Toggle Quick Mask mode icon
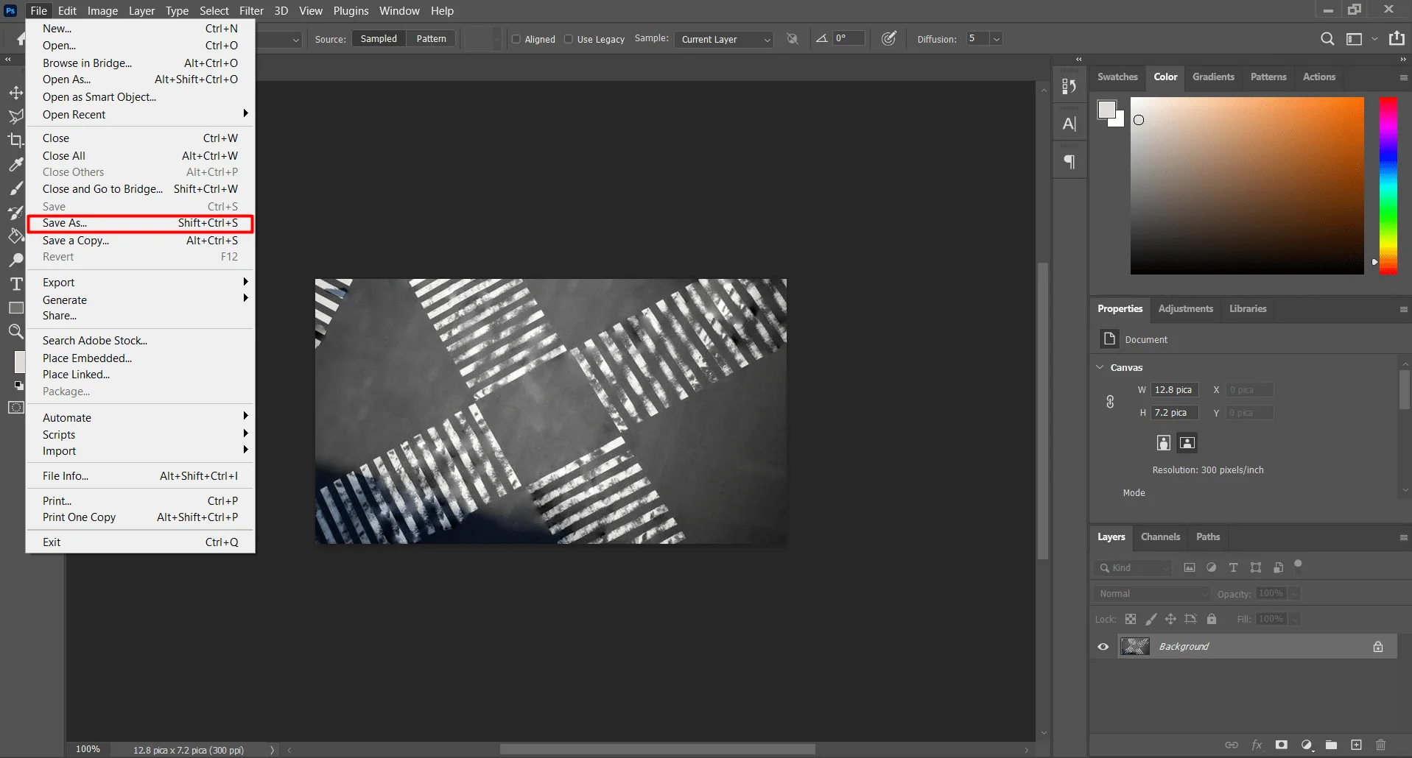 15,408
